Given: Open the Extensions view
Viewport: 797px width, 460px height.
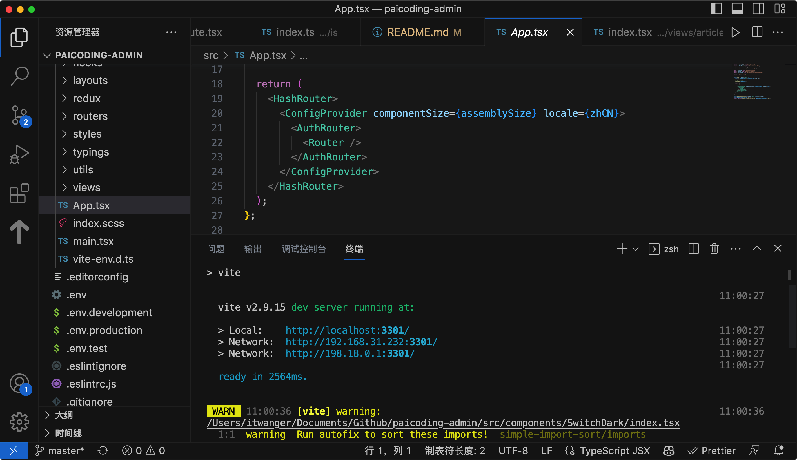Looking at the screenshot, I should point(19,193).
